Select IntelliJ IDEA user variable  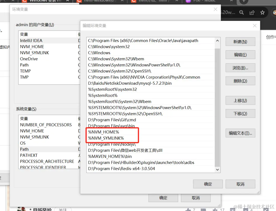[x=49, y=41]
